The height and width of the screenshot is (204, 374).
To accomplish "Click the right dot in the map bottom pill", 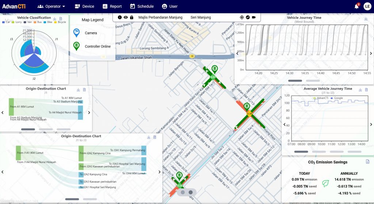I will 191,192.
